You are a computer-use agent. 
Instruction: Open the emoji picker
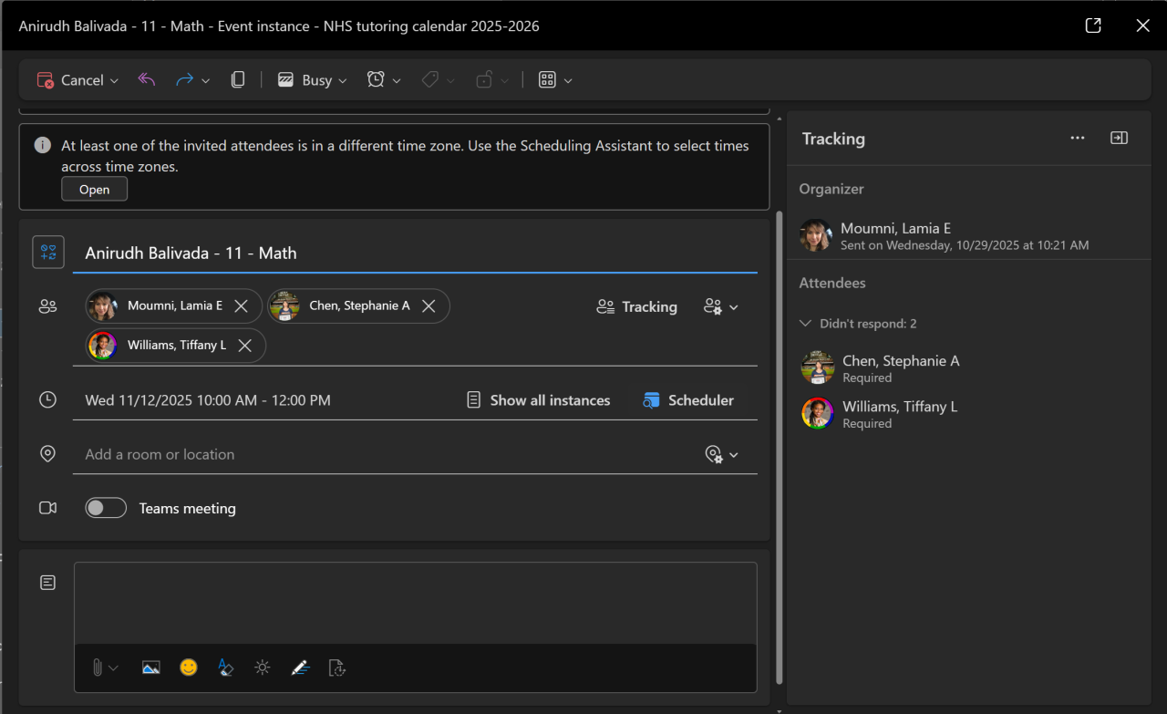pos(189,667)
